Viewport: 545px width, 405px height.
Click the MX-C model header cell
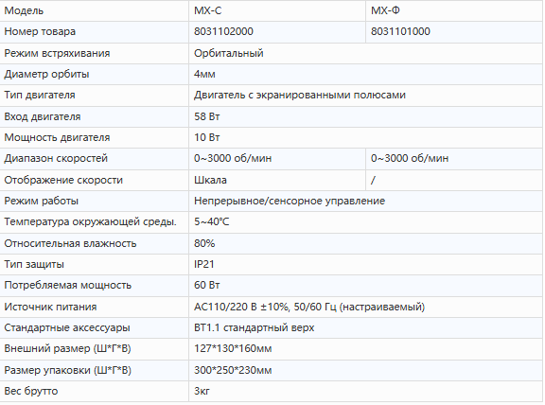tap(277, 10)
